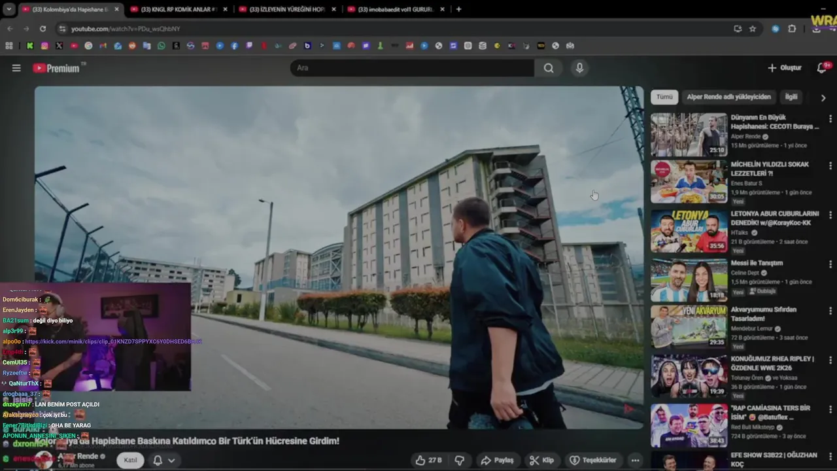
Task: Send thanks with the Teşekkürler button
Action: tap(592, 460)
